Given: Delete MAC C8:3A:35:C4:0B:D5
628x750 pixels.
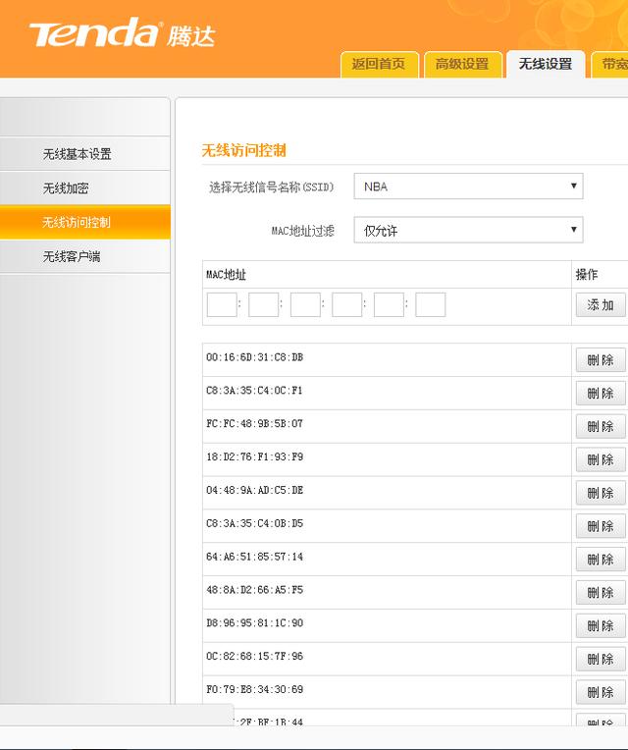Looking at the screenshot, I should [601, 526].
